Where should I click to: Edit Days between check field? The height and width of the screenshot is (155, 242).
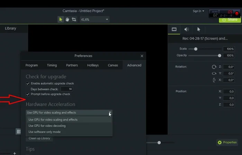tap(67, 89)
